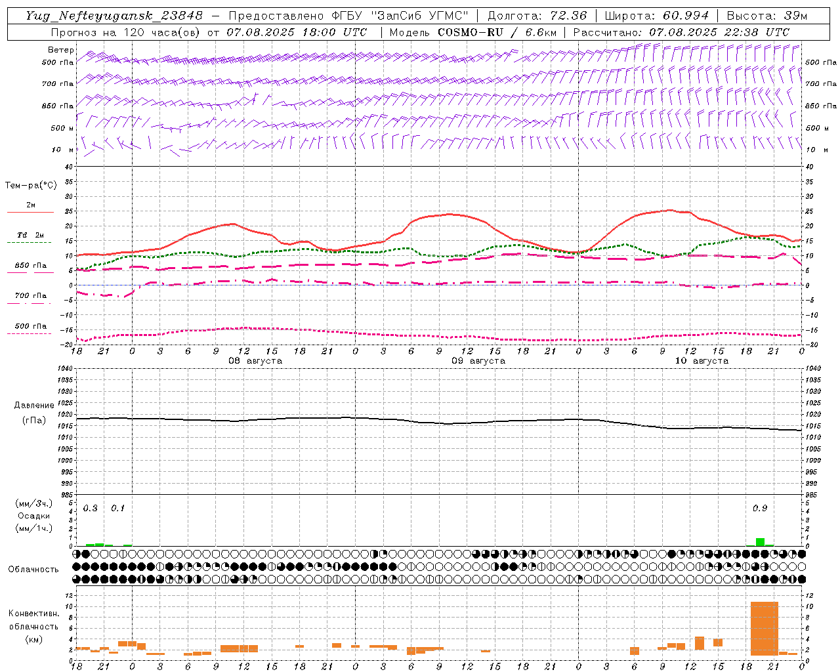Click the forecast start time 07.08.2025 18:00 UTC
Viewport: 840px width, 672px height.
(297, 32)
